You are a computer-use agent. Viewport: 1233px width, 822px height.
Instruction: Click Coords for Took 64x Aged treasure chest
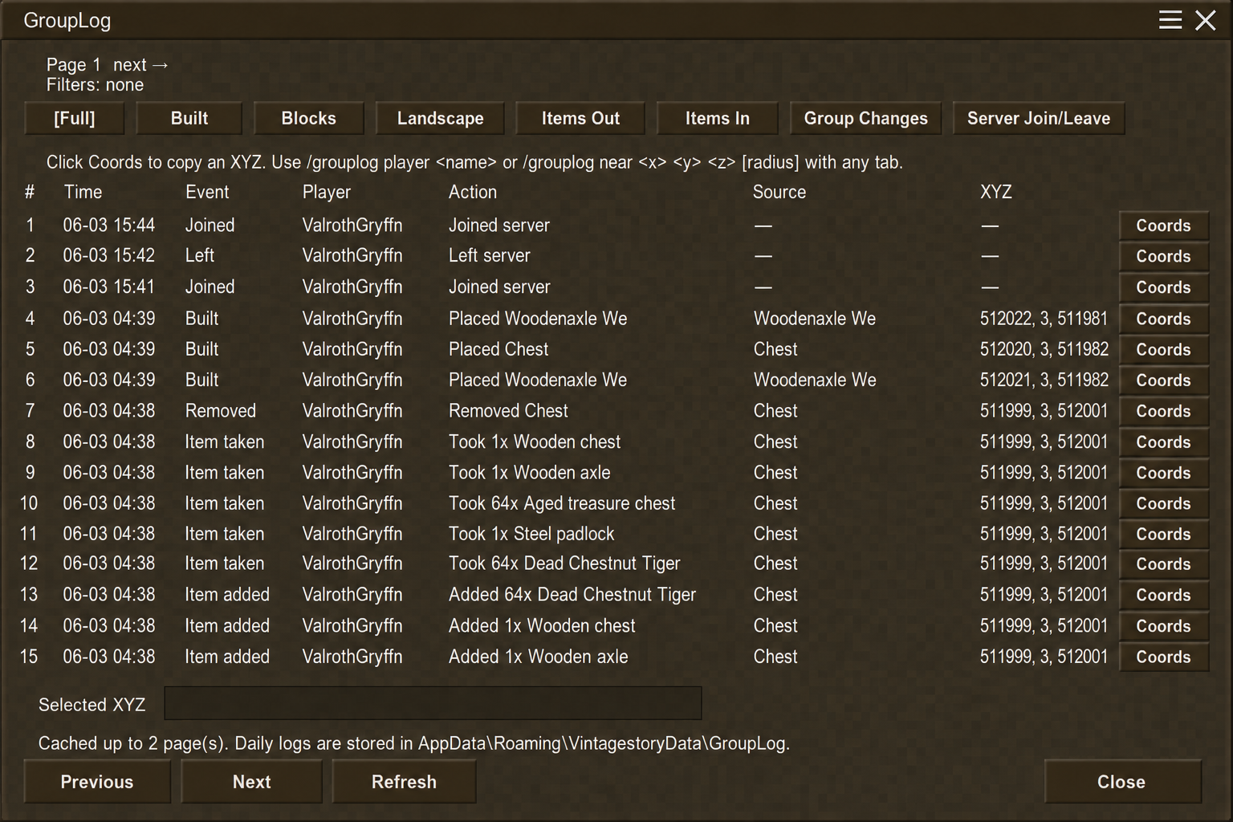click(1163, 503)
